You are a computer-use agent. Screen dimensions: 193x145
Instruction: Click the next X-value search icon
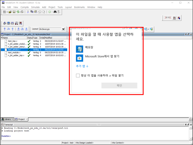170,18
